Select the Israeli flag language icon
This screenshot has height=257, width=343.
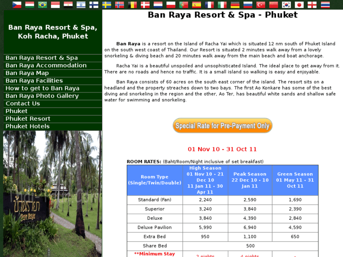[81, 5]
